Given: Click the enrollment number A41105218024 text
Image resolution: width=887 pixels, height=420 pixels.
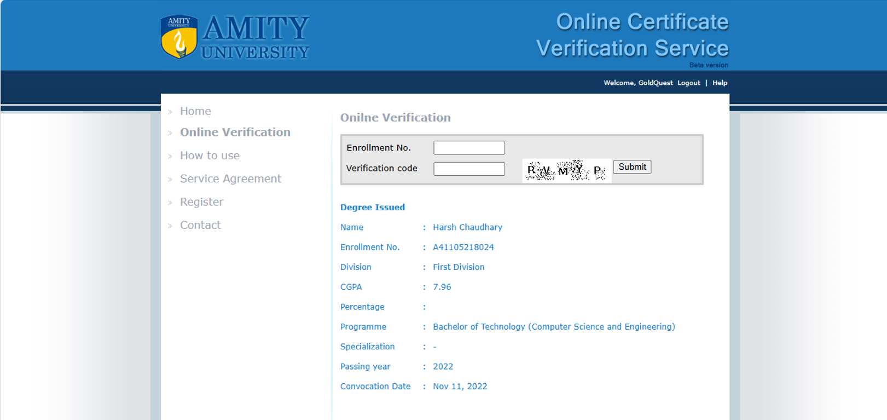Looking at the screenshot, I should click(x=463, y=248).
